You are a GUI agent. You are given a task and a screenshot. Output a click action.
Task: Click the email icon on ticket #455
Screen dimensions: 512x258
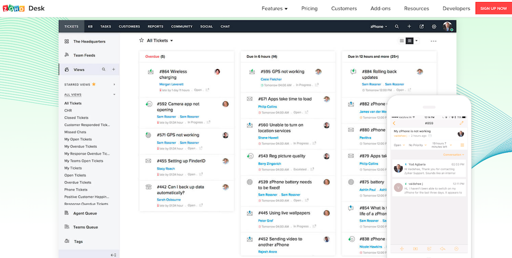tap(148, 161)
